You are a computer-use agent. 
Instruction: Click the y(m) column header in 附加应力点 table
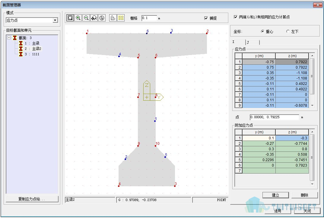[259, 132]
